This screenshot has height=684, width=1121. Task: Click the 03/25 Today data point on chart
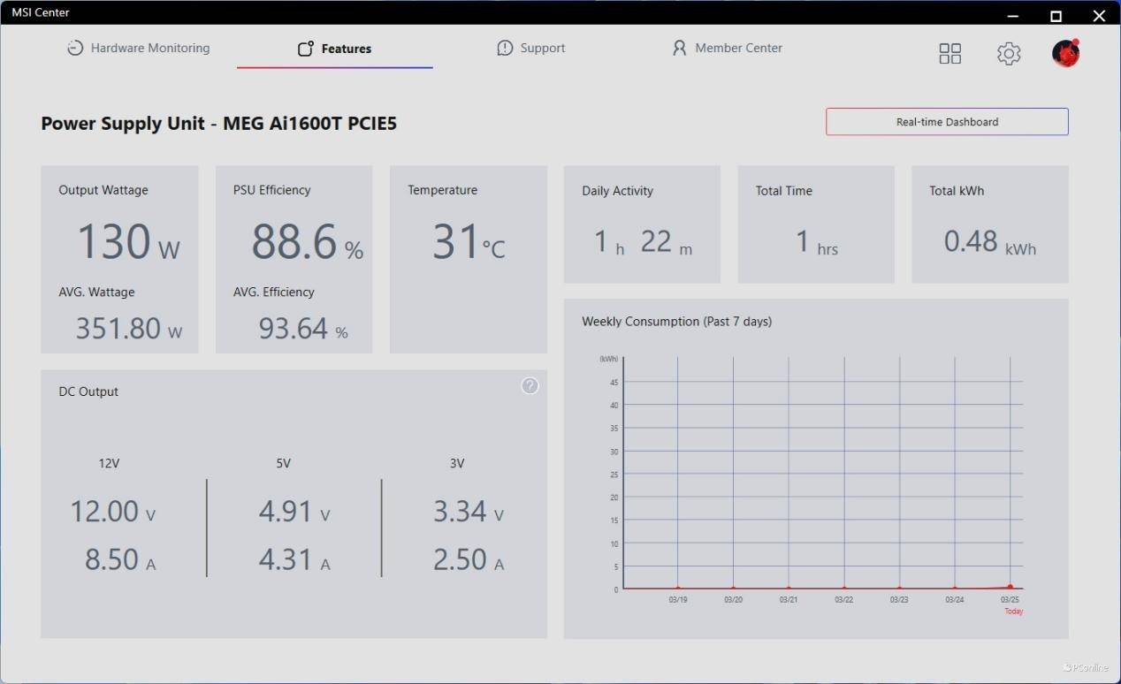click(1010, 587)
